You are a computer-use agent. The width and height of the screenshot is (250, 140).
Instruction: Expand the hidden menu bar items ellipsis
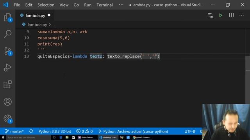coord(121,5)
